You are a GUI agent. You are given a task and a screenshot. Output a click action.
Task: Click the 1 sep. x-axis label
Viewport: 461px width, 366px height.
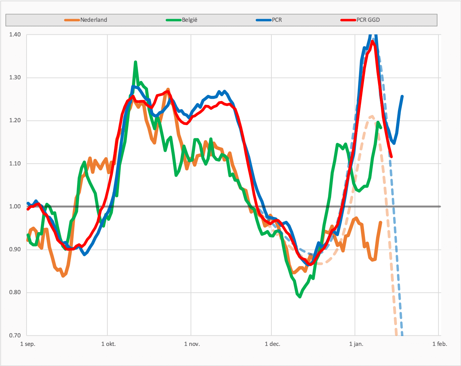tap(28, 344)
